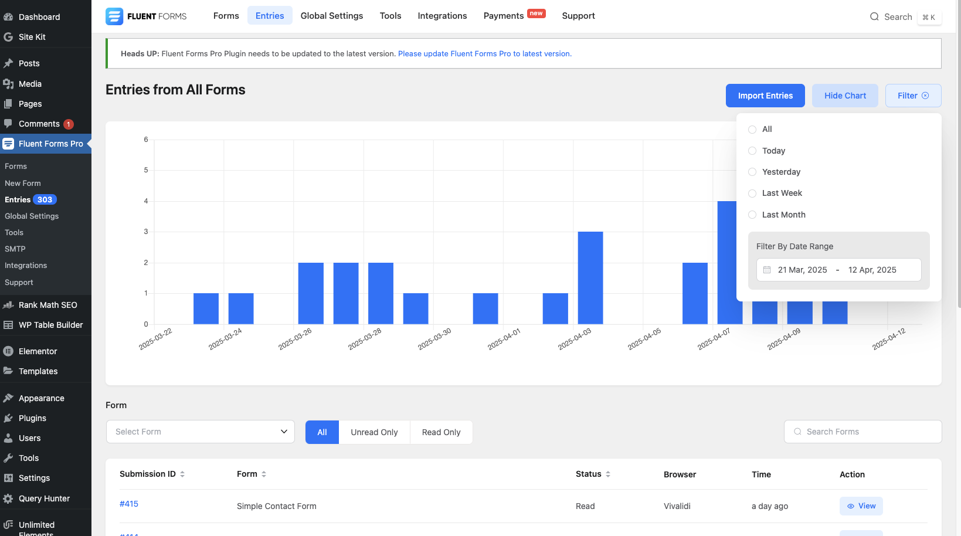Switch to the Unread Only tab

point(374,432)
